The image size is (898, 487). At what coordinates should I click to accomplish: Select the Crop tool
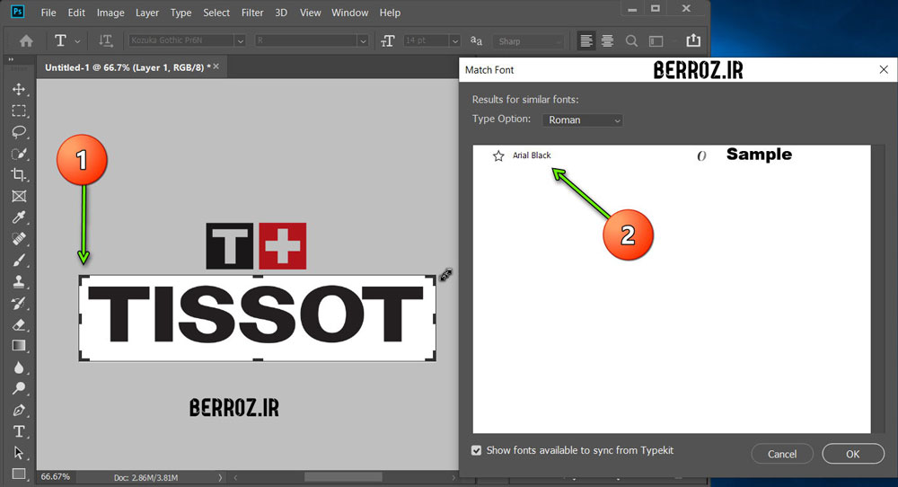click(19, 174)
